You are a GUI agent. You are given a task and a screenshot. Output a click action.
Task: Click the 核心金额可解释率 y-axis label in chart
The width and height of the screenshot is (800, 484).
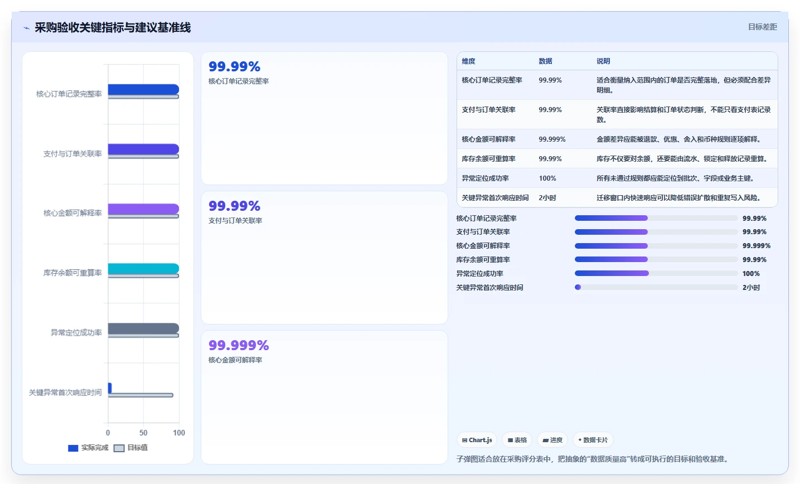point(72,213)
